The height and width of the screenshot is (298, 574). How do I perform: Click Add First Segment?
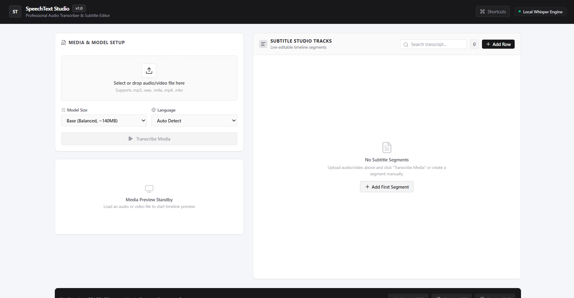tap(387, 187)
